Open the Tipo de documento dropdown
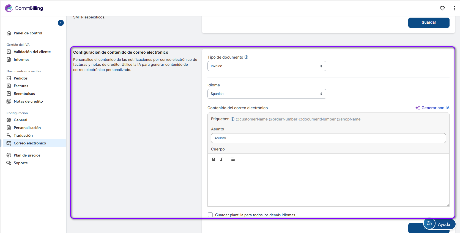This screenshot has width=460, height=233. (267, 66)
